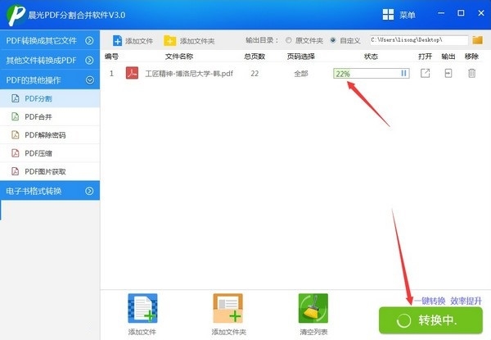Click the 添加文件夹 text in top toolbar
This screenshot has width=491, height=340.
pyautogui.click(x=197, y=41)
